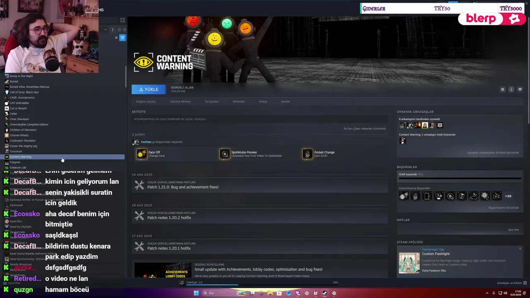Click Yeni Not to add note
Viewport: 530px width, 298px height.
click(x=513, y=230)
